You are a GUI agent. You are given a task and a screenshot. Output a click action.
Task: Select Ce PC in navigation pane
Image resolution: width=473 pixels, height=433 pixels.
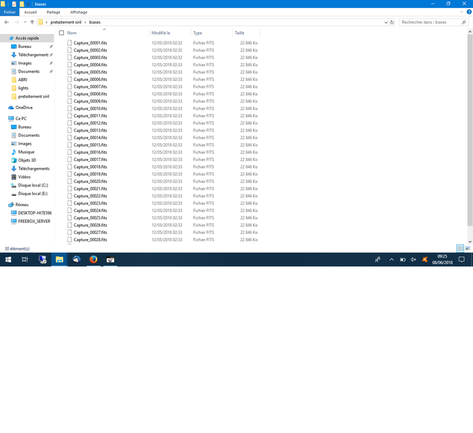point(21,118)
